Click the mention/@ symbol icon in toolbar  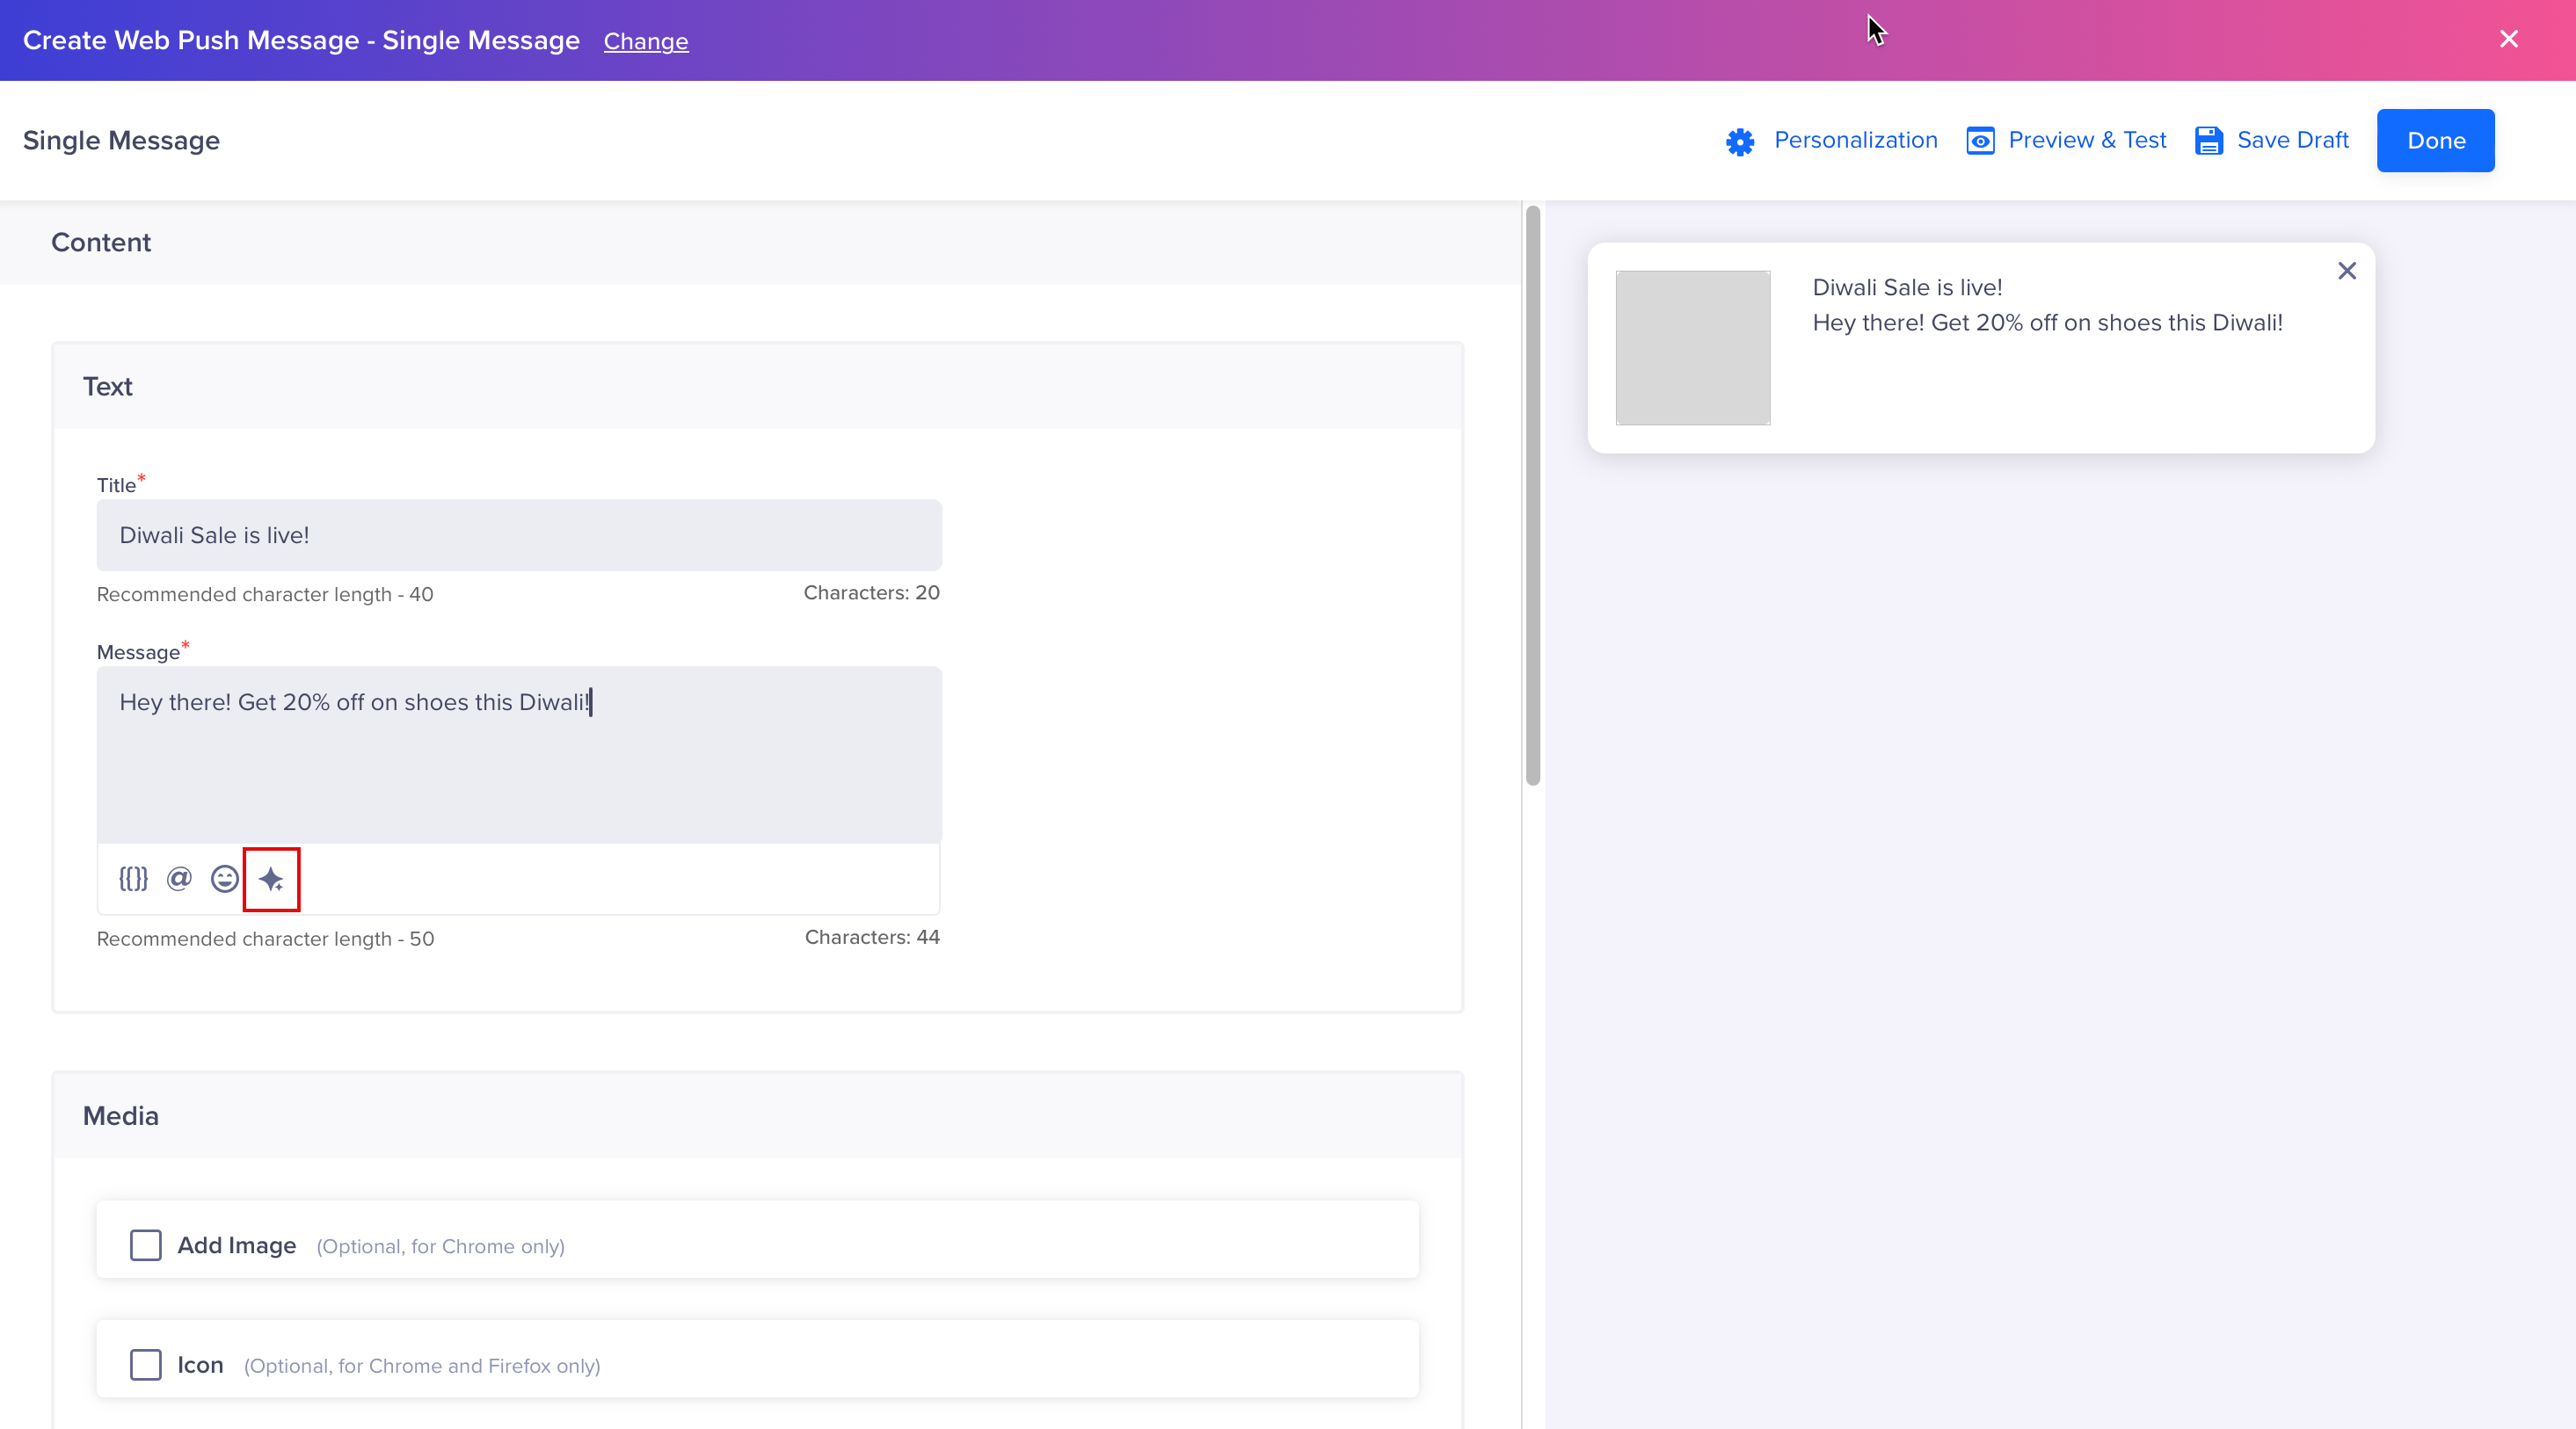(x=178, y=878)
